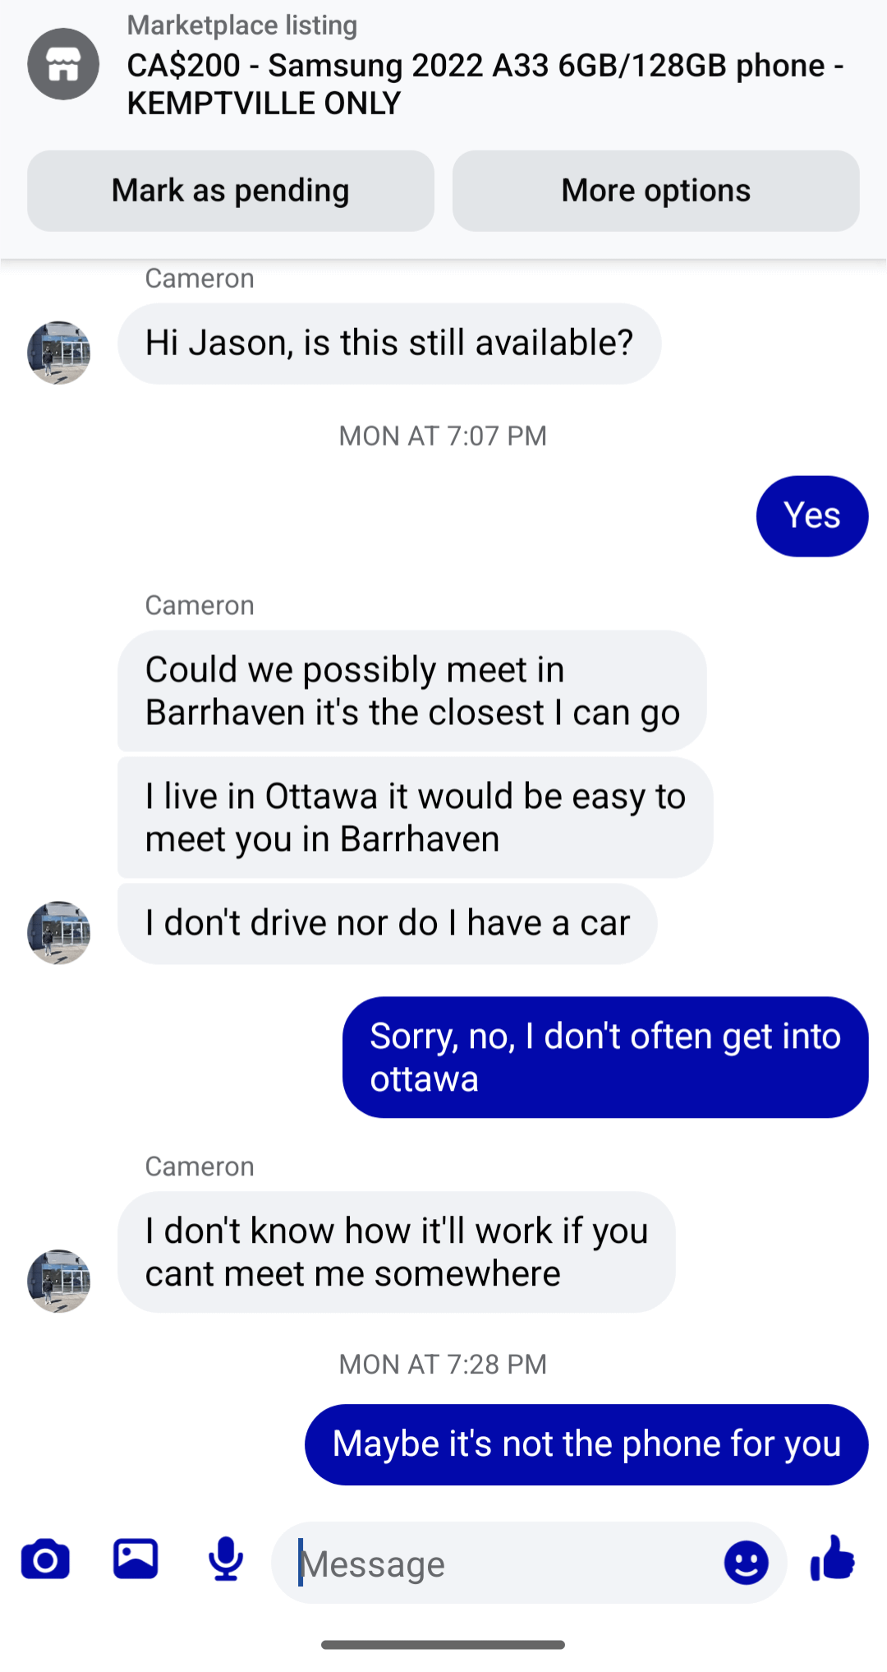Image resolution: width=887 pixels, height=1672 pixels.
Task: Focus the Message text field
Action: 498,1563
